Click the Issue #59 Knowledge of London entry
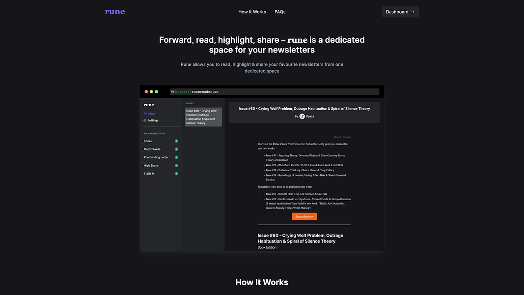Image resolution: width=524 pixels, height=295 pixels. 306,177
